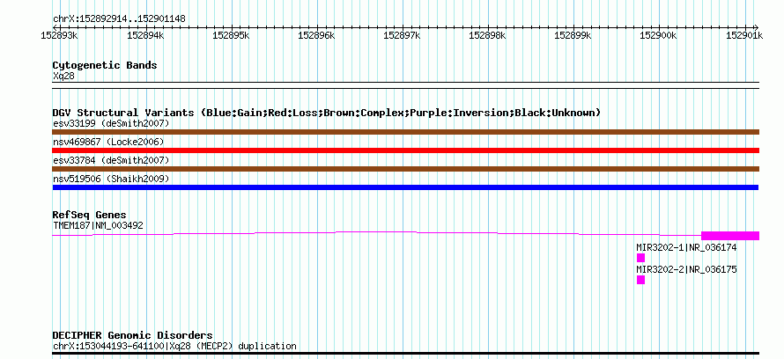
Task: Click the TMEM187 magenta exon block
Action: coord(730,236)
